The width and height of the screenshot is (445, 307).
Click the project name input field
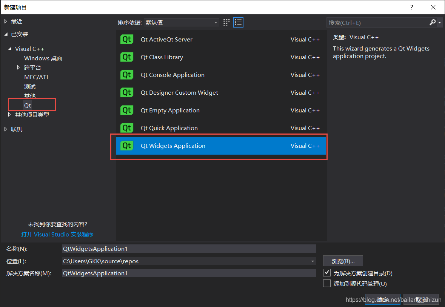[189, 249]
